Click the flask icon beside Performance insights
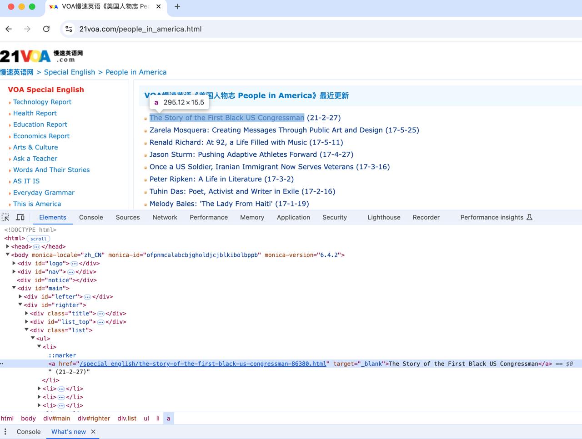 click(x=529, y=217)
